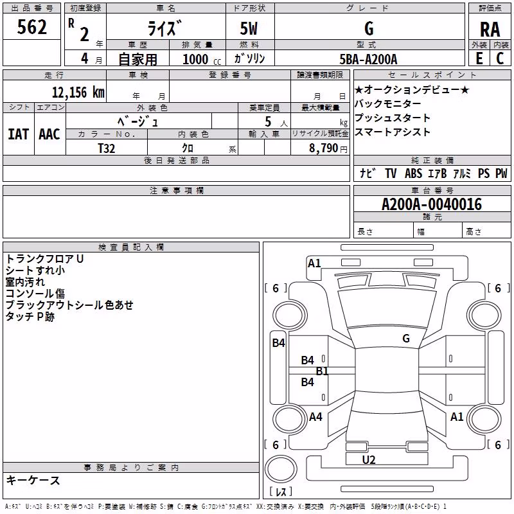
Task: Click U2 mark on rear diagram
Action: click(x=369, y=460)
